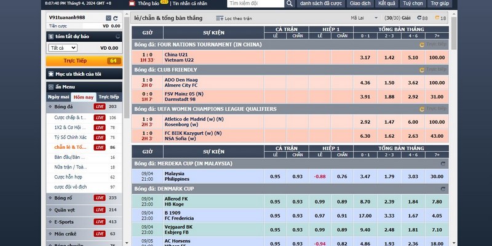Select Bàn đầu/Bàn ... bet type
The width and height of the screenshot is (492, 246).
tap(69, 157)
